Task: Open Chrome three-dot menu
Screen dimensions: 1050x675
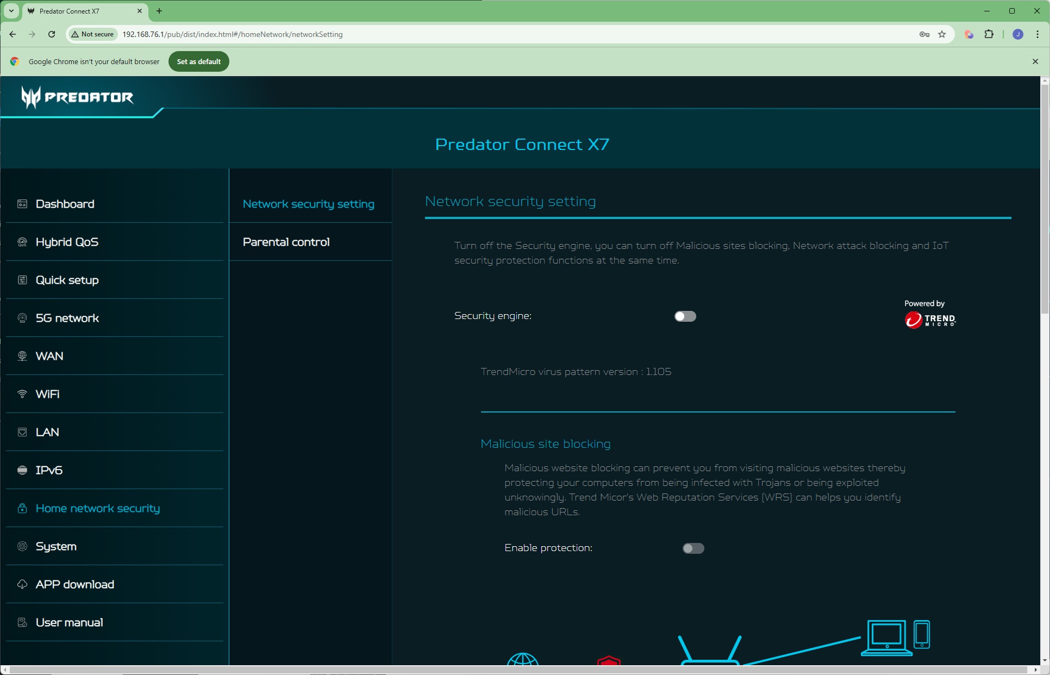Action: [x=1037, y=34]
